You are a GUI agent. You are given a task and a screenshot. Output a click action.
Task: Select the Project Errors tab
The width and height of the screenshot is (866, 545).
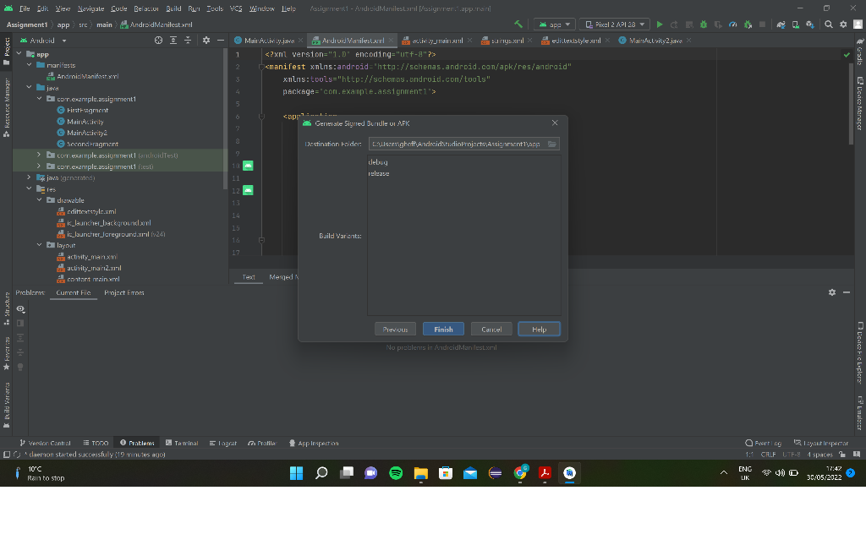click(x=123, y=292)
